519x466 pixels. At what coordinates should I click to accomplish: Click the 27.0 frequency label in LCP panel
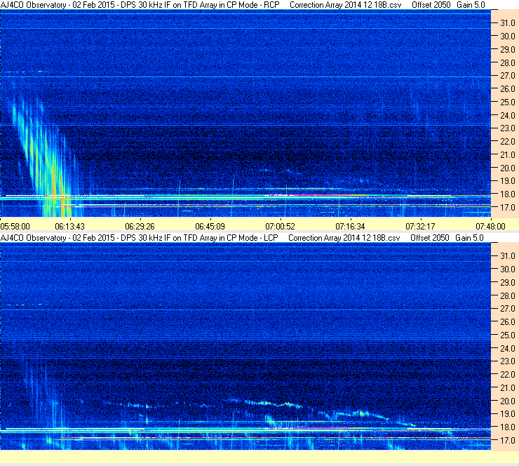tap(508, 309)
